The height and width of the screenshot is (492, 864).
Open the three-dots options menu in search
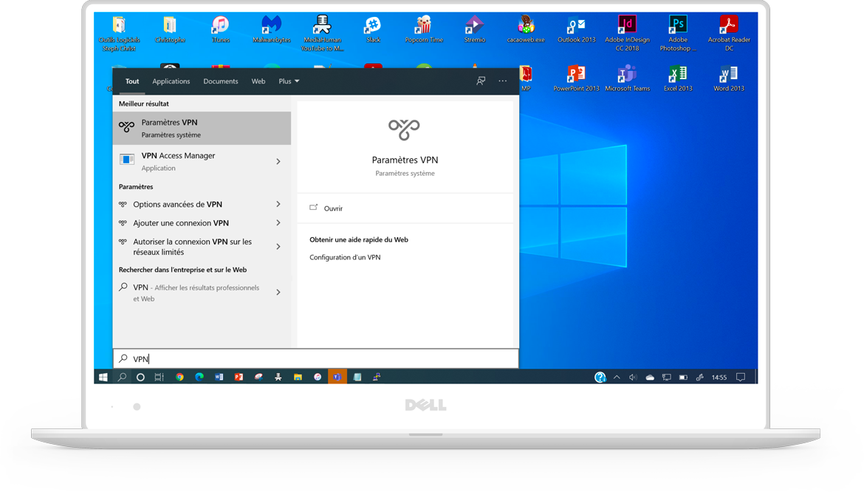[503, 81]
